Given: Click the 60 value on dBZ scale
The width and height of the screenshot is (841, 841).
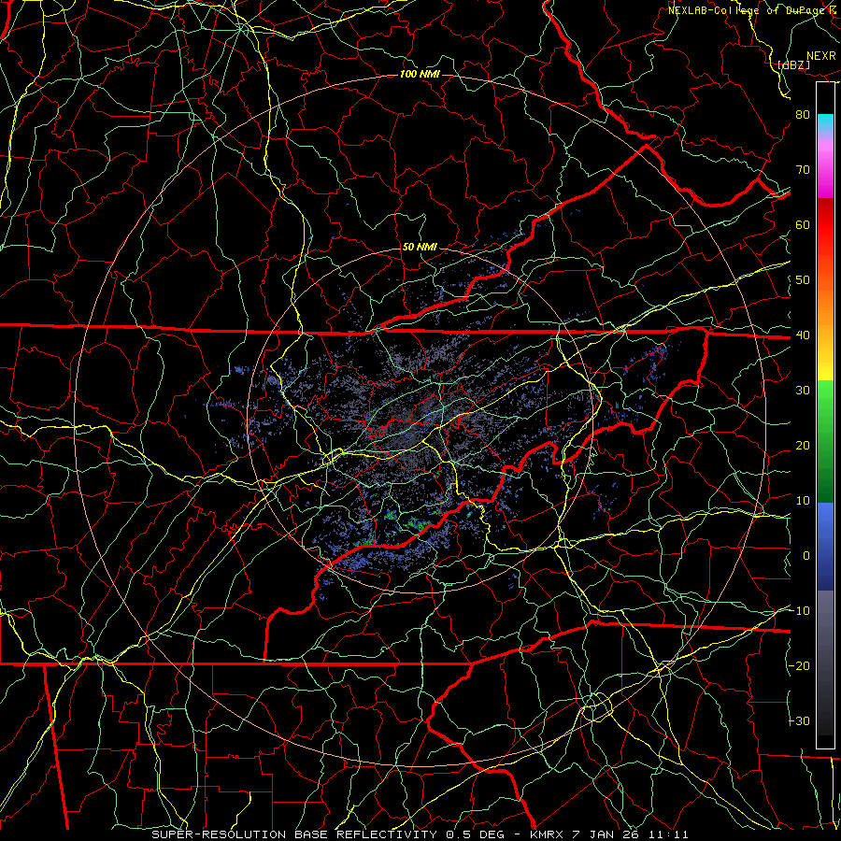Looking at the screenshot, I should point(803,224).
